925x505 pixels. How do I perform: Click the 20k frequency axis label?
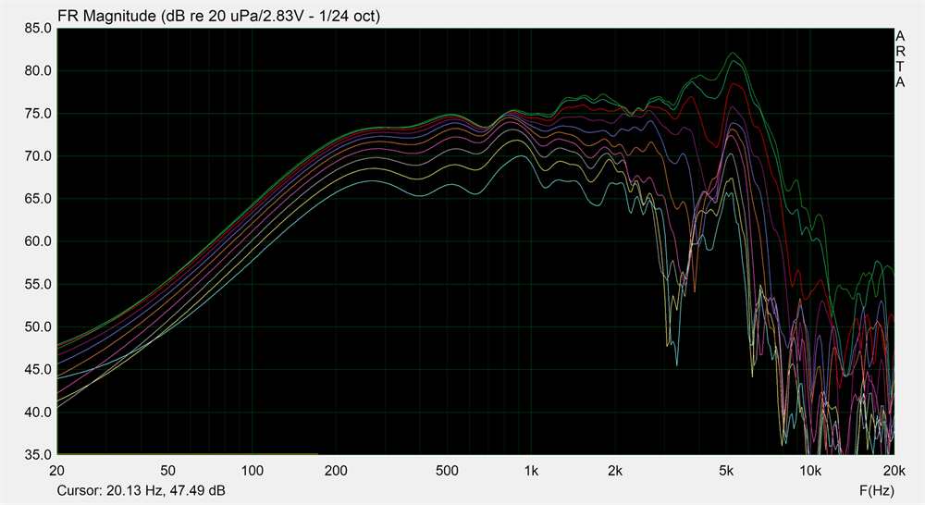pos(894,471)
